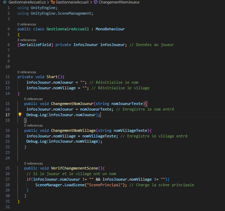Viewport: 225px width, 211px height.
Task: Show the 8 references CodeLens for infosJoueur
Action: (x=27, y=40)
